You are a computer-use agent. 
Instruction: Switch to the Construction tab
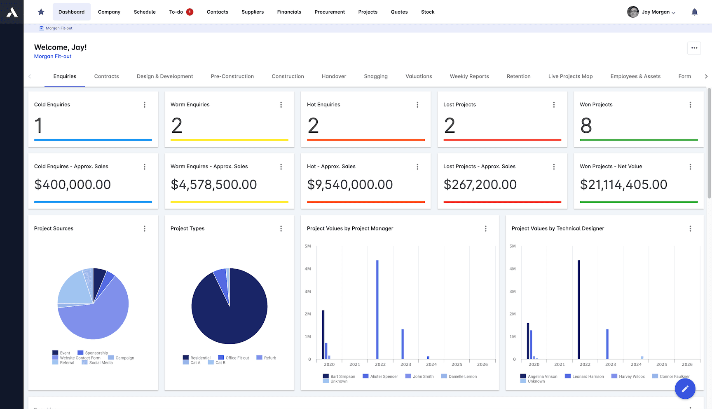288,76
